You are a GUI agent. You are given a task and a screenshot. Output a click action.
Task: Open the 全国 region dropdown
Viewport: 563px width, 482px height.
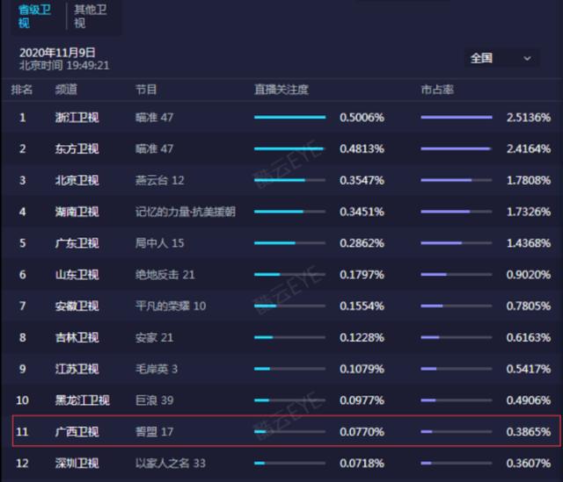click(x=501, y=58)
